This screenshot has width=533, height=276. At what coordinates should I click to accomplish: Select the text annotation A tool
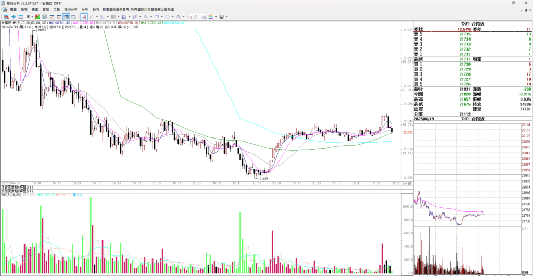tap(178, 16)
